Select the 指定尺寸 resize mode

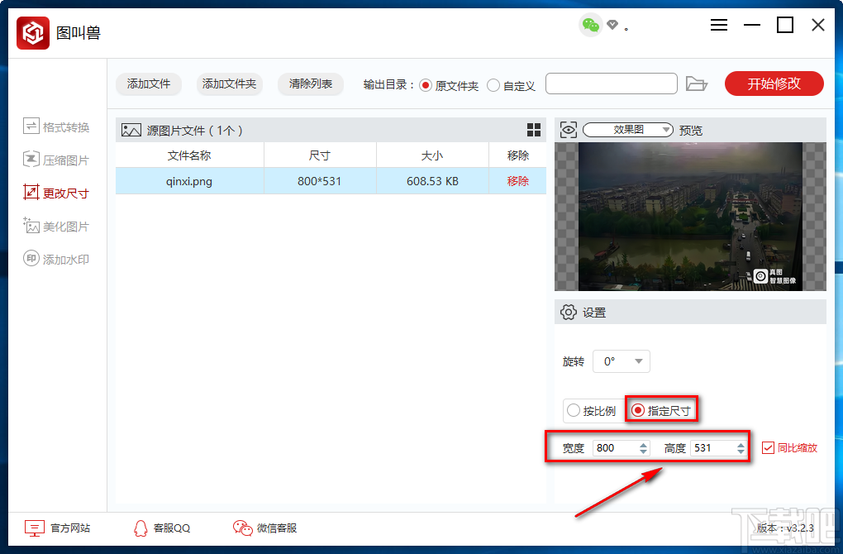point(661,411)
